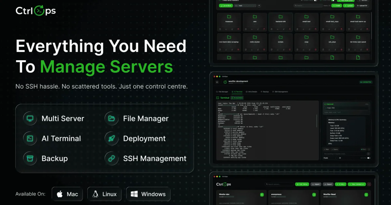The height and width of the screenshot is (205, 391).
Task: Click the AI assistant prompt input
Action: pos(344,154)
